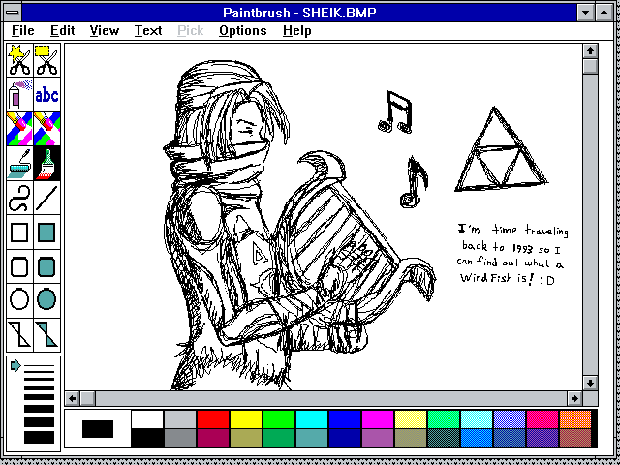Pick the orange dithered color swatch

point(575,419)
